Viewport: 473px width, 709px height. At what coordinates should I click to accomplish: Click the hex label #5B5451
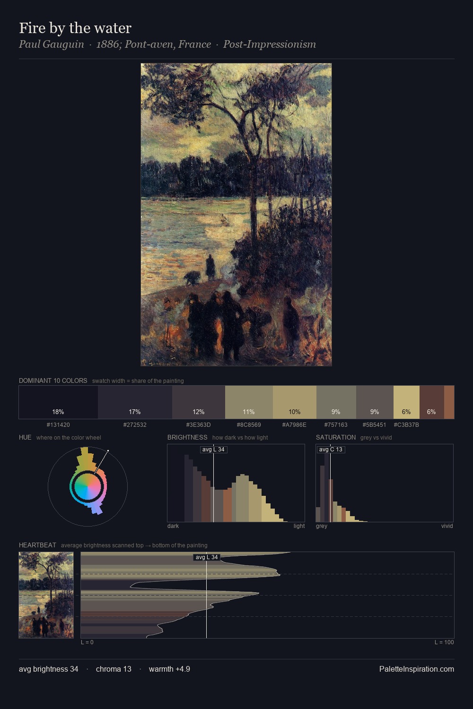pyautogui.click(x=374, y=425)
